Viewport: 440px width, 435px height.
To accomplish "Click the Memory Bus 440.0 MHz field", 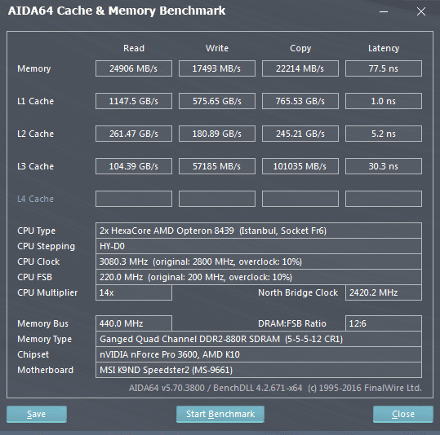I will (x=134, y=323).
